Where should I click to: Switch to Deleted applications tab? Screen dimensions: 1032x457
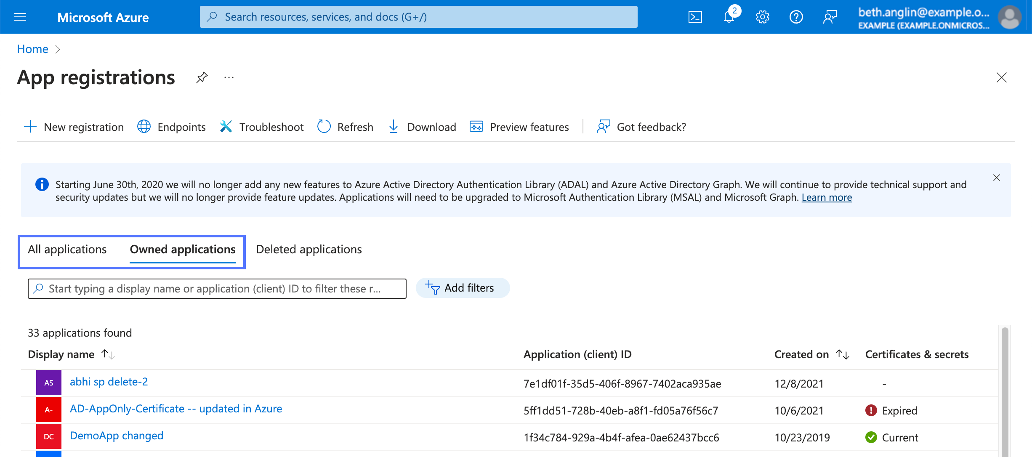309,249
